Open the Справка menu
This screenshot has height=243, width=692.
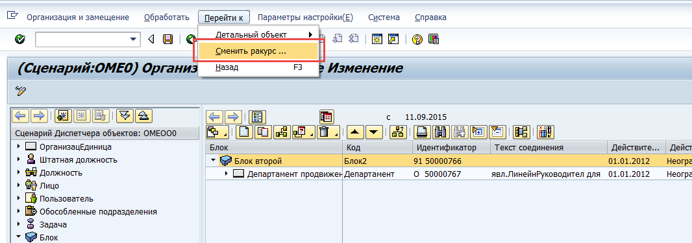tap(430, 17)
